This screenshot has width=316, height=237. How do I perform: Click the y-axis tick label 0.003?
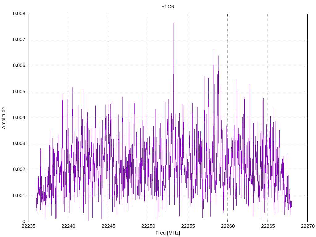[19, 143]
